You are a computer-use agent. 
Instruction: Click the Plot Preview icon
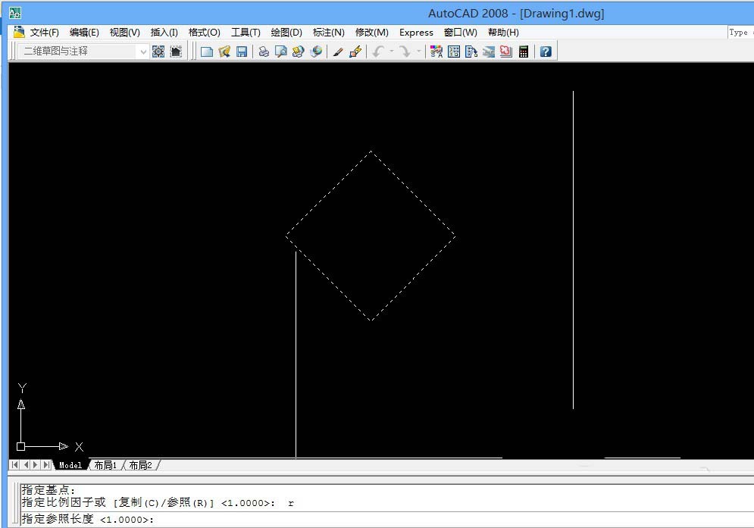coord(281,52)
